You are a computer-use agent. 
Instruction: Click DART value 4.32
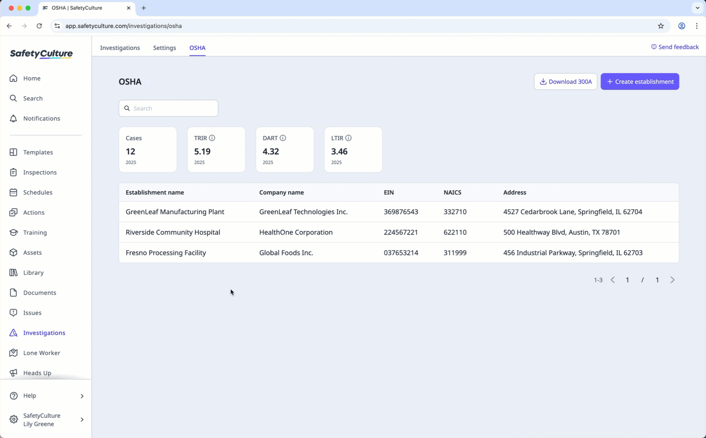pos(271,151)
